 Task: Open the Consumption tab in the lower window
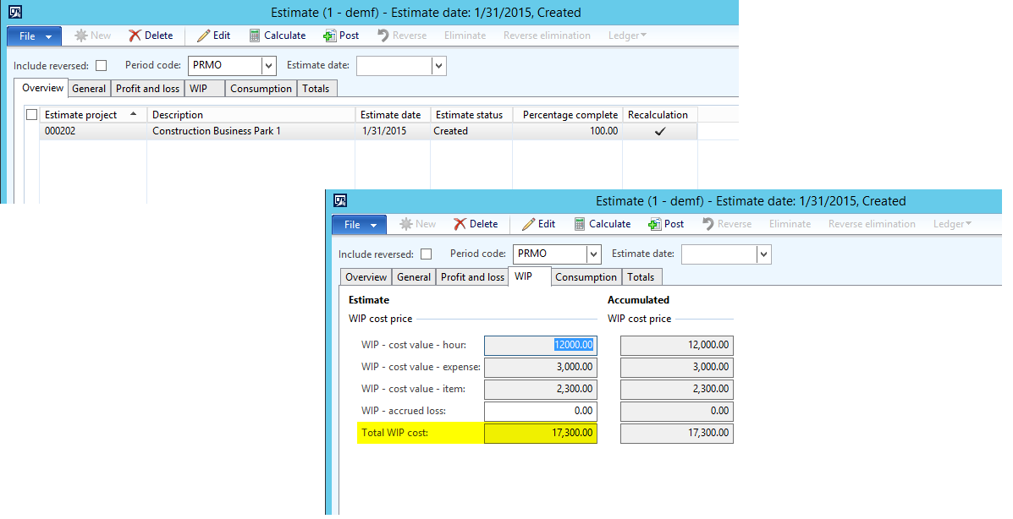586,277
